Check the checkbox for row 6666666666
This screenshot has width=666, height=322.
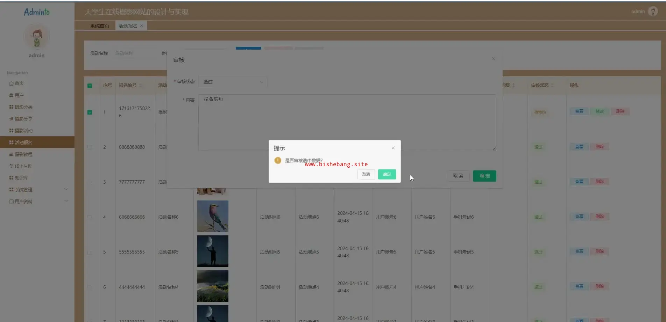click(x=90, y=217)
